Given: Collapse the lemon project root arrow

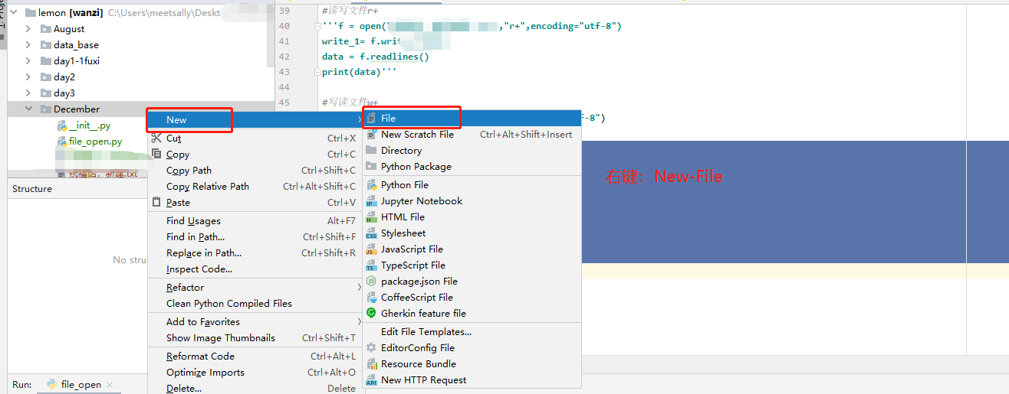Looking at the screenshot, I should point(15,13).
